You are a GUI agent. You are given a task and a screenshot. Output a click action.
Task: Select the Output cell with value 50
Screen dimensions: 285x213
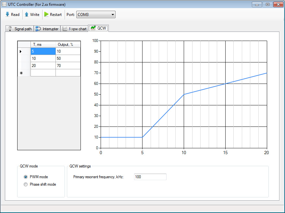click(x=68, y=59)
